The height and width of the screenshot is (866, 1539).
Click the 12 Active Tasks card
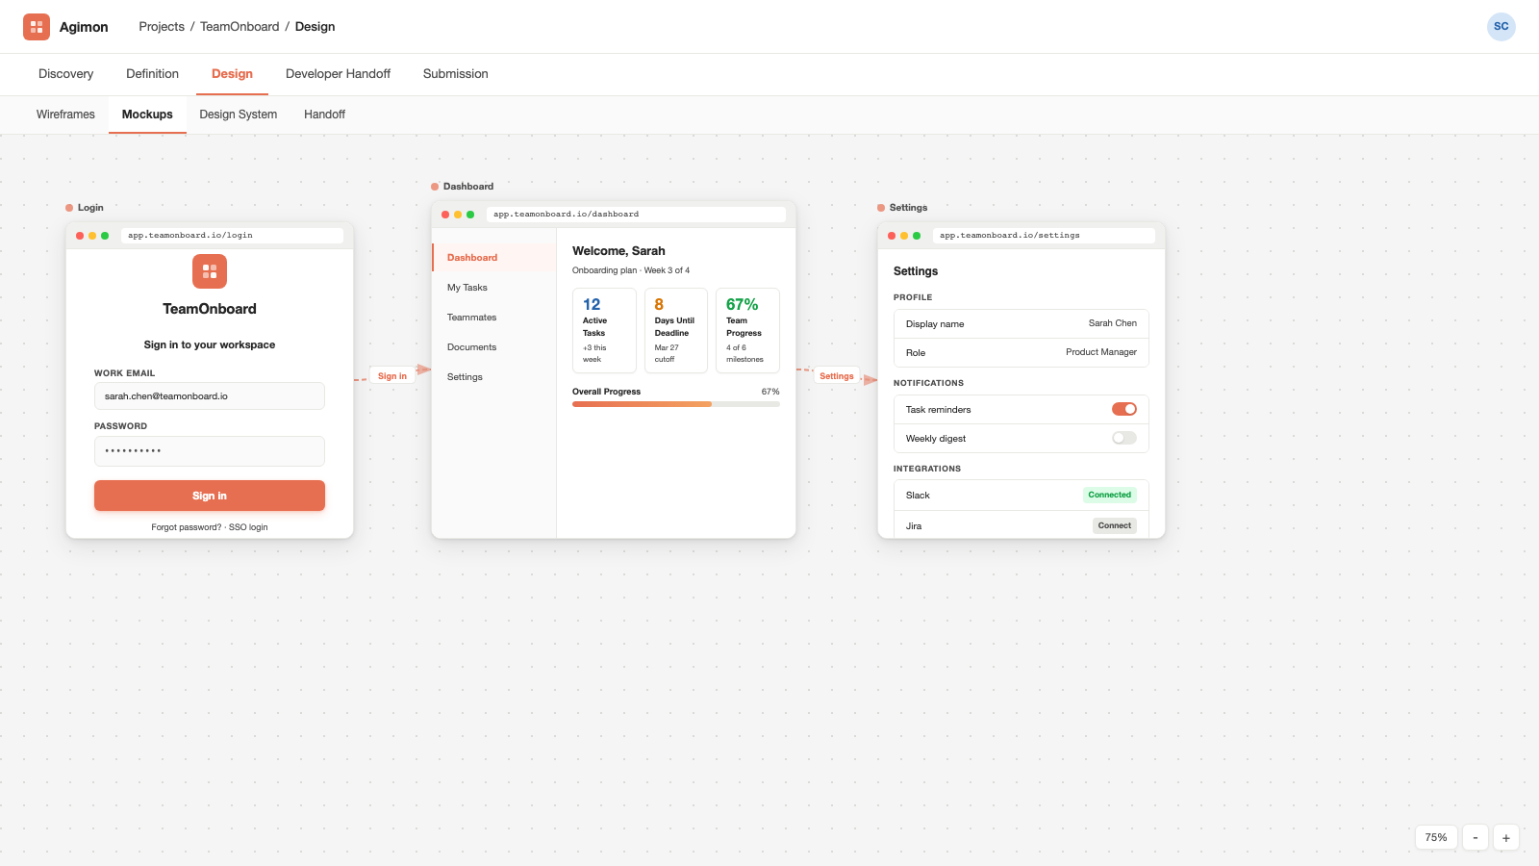pyautogui.click(x=604, y=330)
